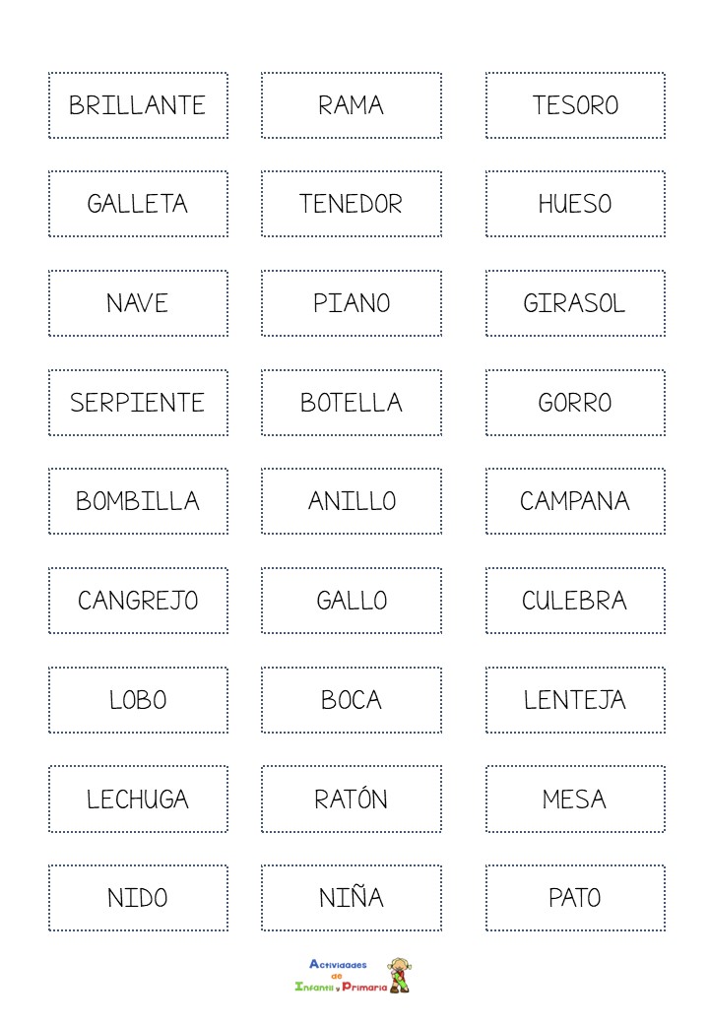Select the CANGREJO word card
Image resolution: width=709 pixels, height=1024 pixels.
point(139,601)
